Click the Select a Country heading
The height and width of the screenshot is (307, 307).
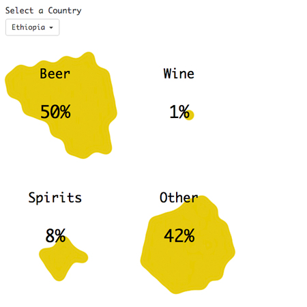(43, 10)
